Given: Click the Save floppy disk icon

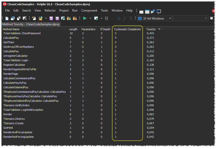Looking at the screenshot, I should point(51,18).
